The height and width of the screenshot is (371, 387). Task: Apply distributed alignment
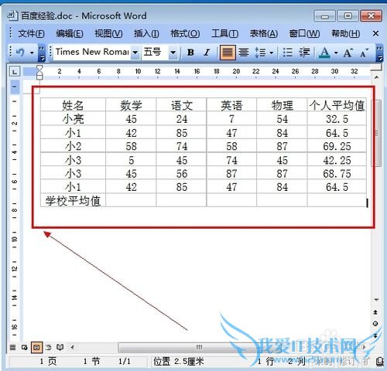pos(243,53)
